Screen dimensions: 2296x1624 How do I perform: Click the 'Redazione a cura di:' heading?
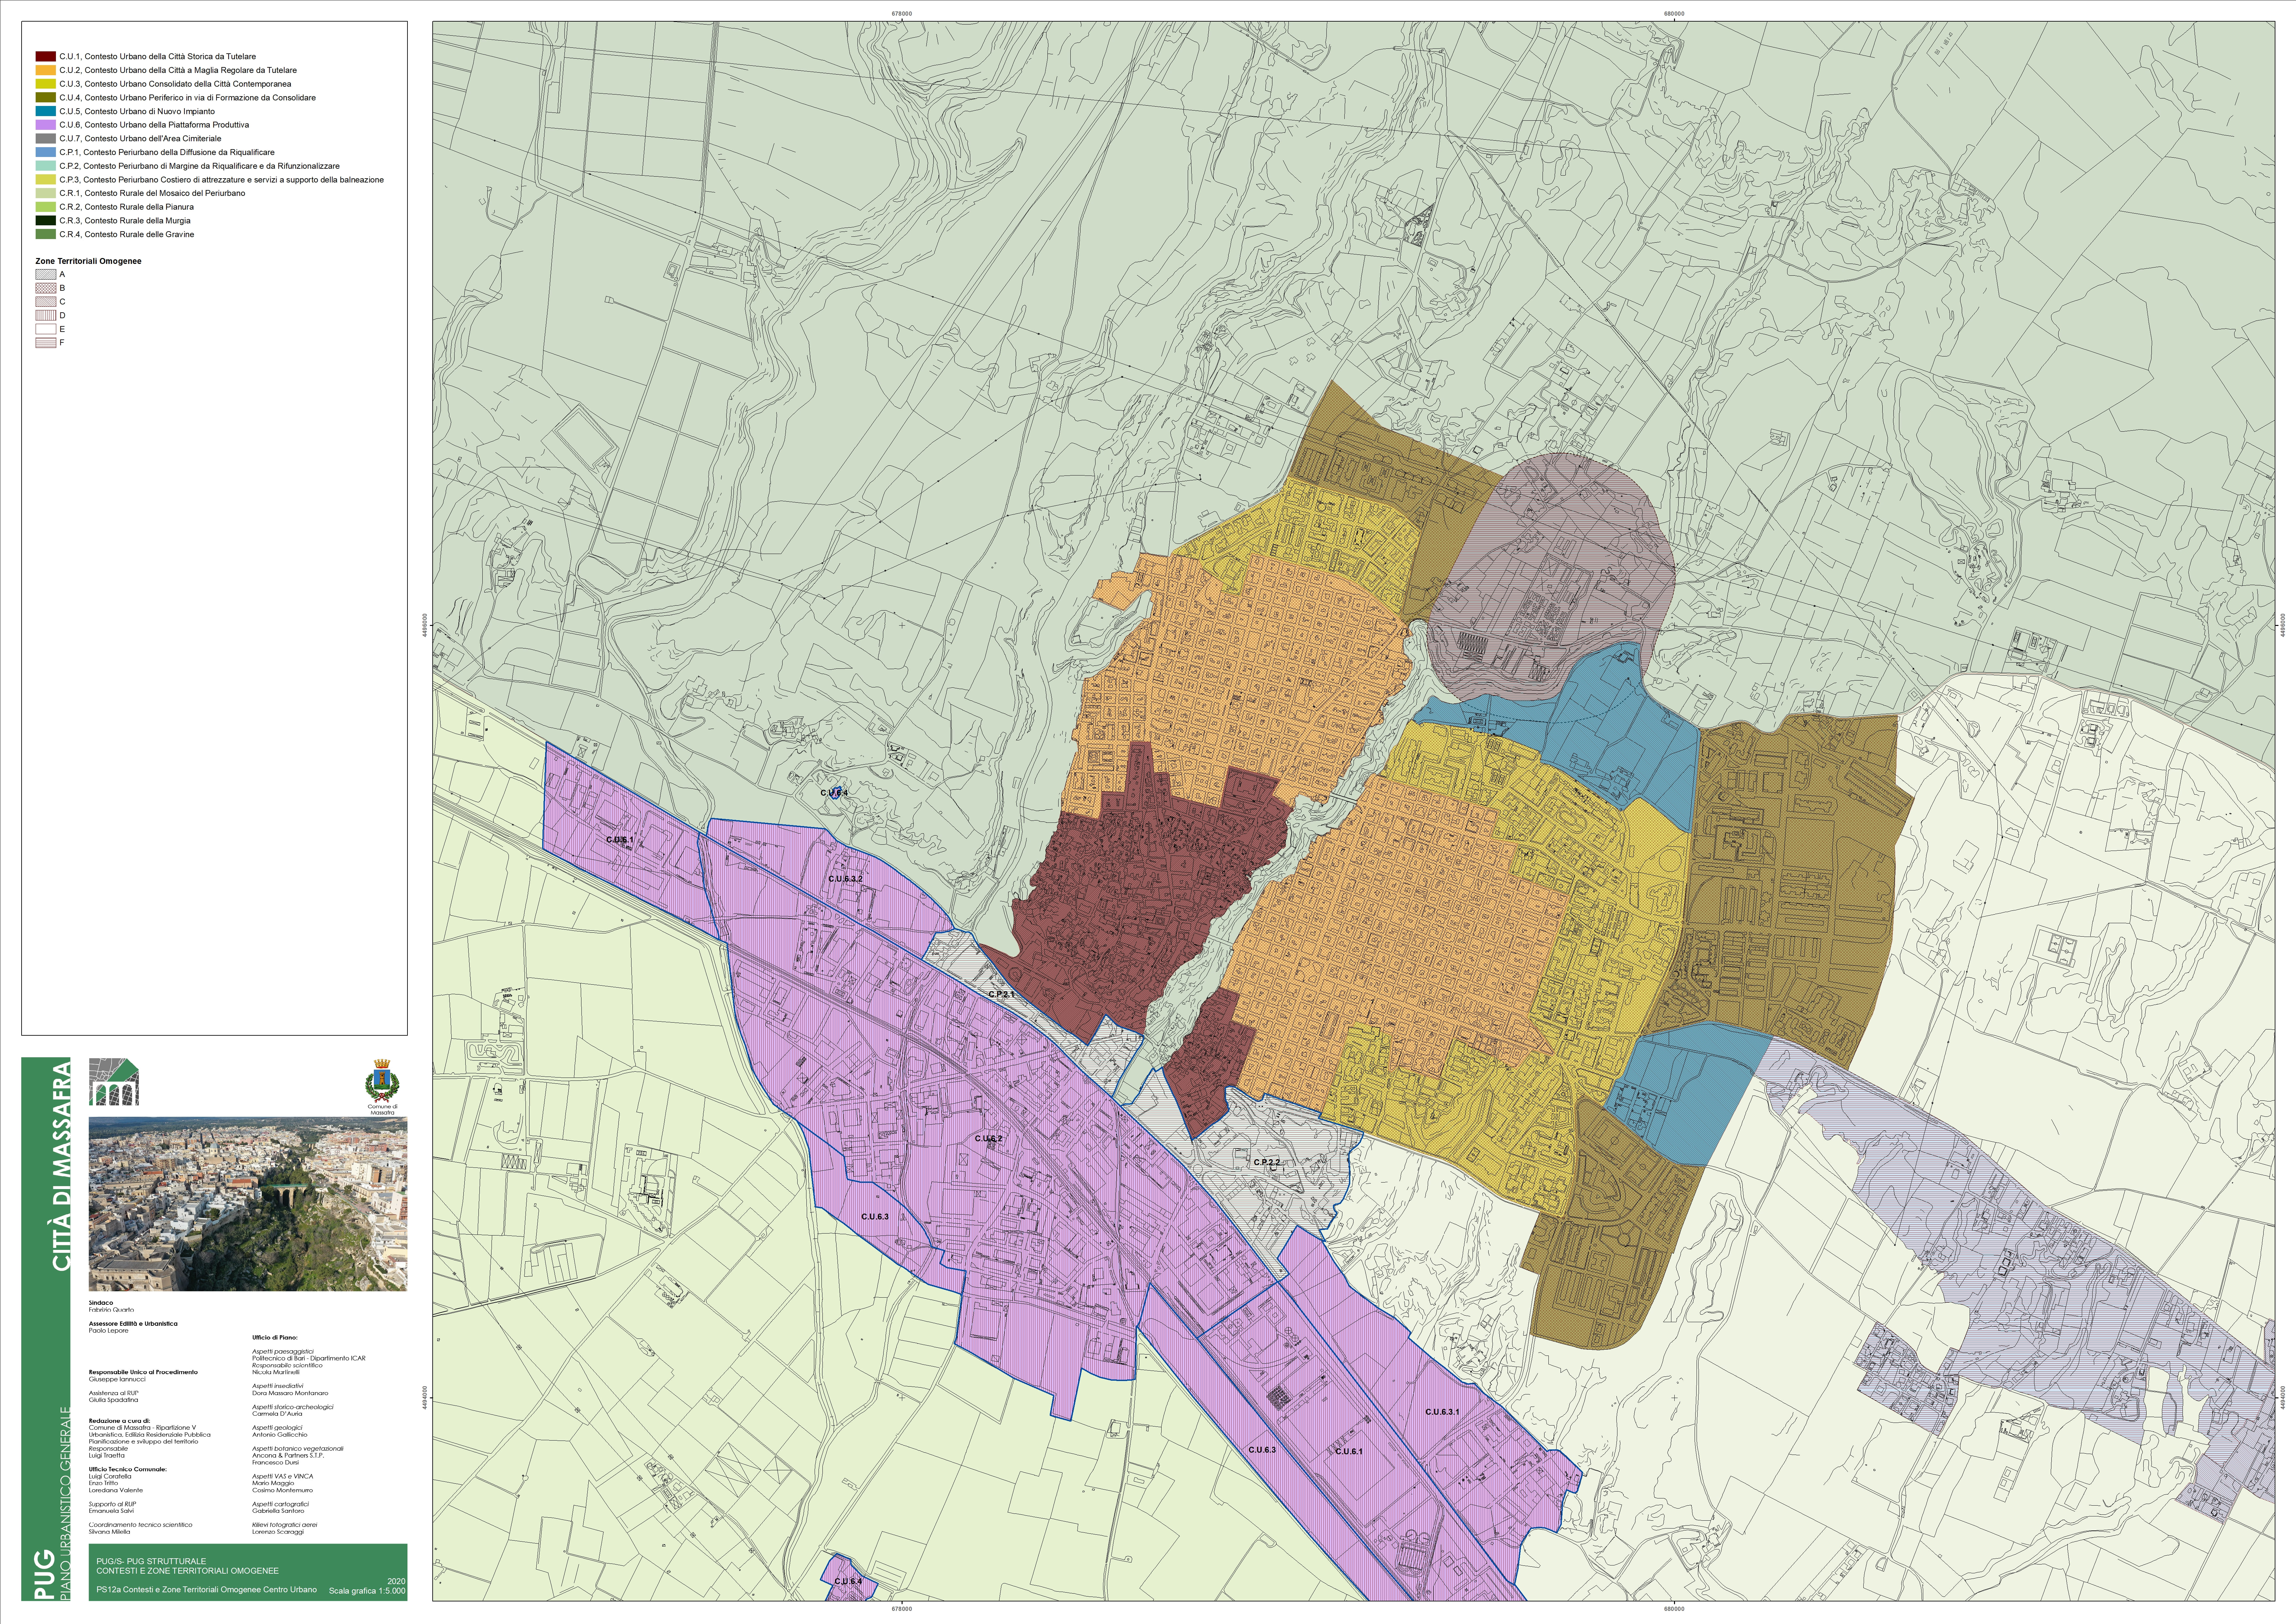coord(120,1421)
